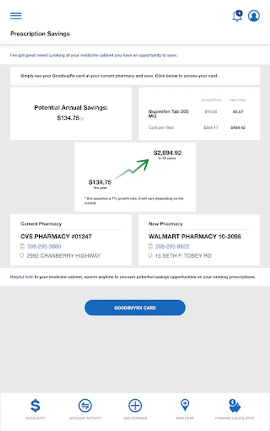Call Walmart Pharmacy phone number link
The image size is (270, 431).
tap(172, 246)
